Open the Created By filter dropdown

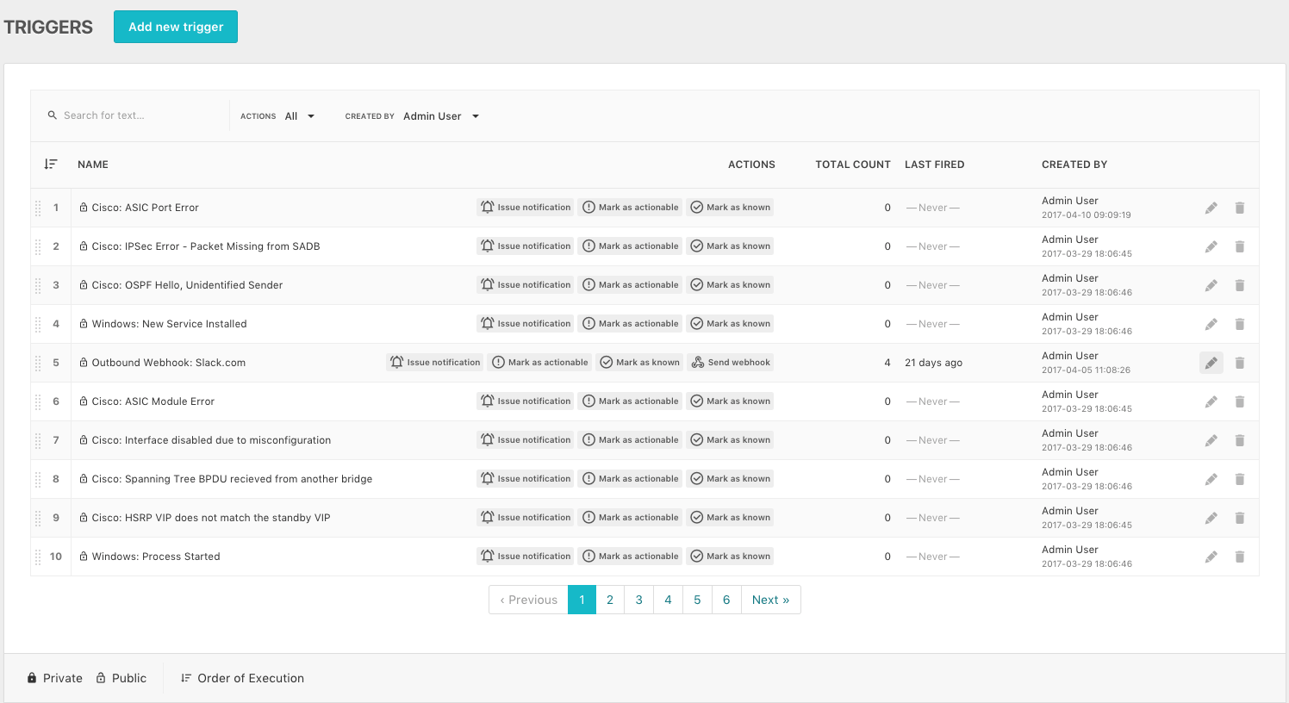(x=441, y=115)
